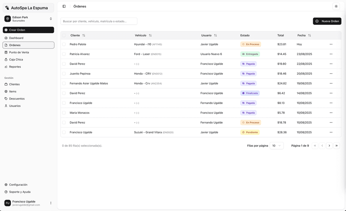Toggle the sidebar collapse icon
346x211 pixels.
click(x=64, y=6)
